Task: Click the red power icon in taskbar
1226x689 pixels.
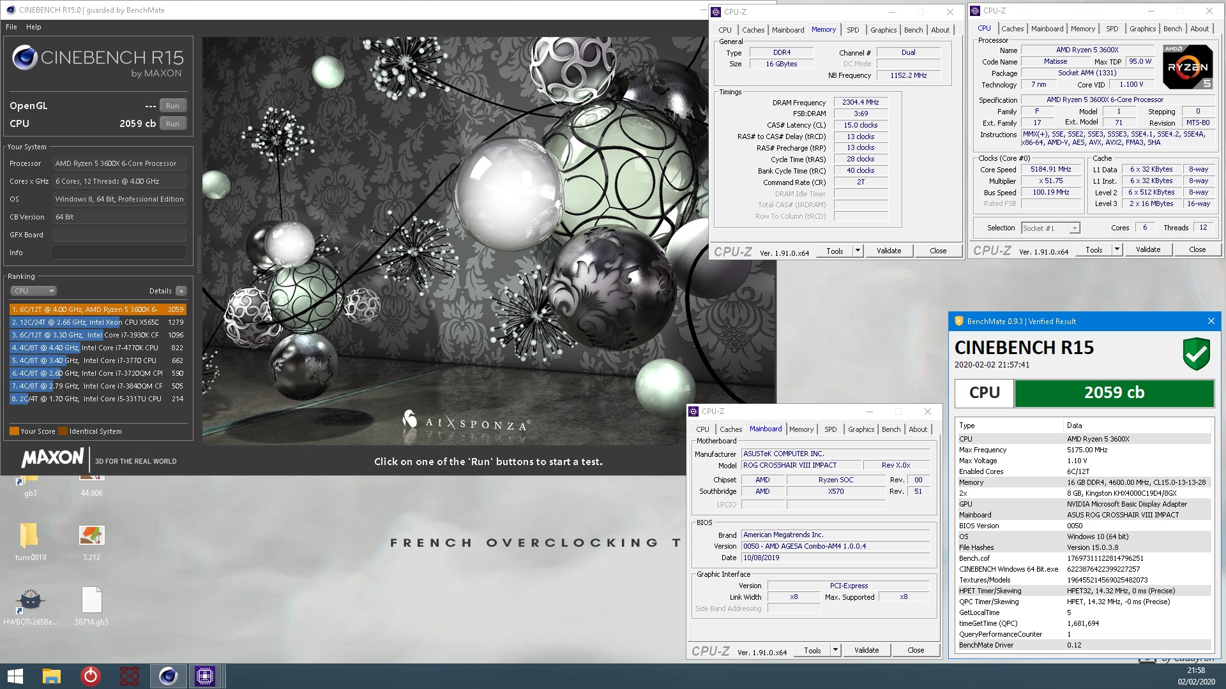Action: [x=91, y=676]
